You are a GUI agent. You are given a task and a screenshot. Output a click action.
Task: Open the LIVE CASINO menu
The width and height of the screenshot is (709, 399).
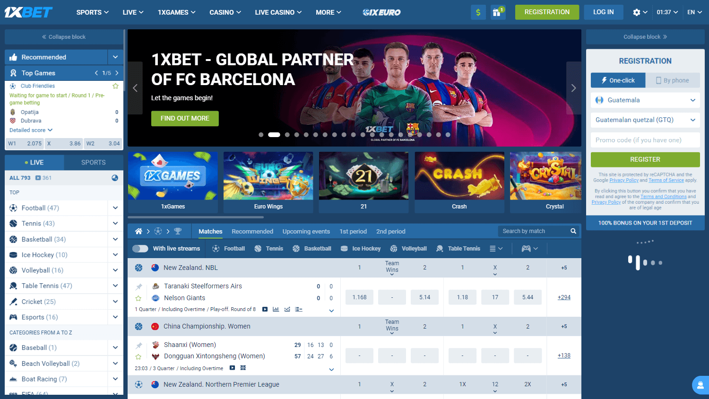pos(278,12)
